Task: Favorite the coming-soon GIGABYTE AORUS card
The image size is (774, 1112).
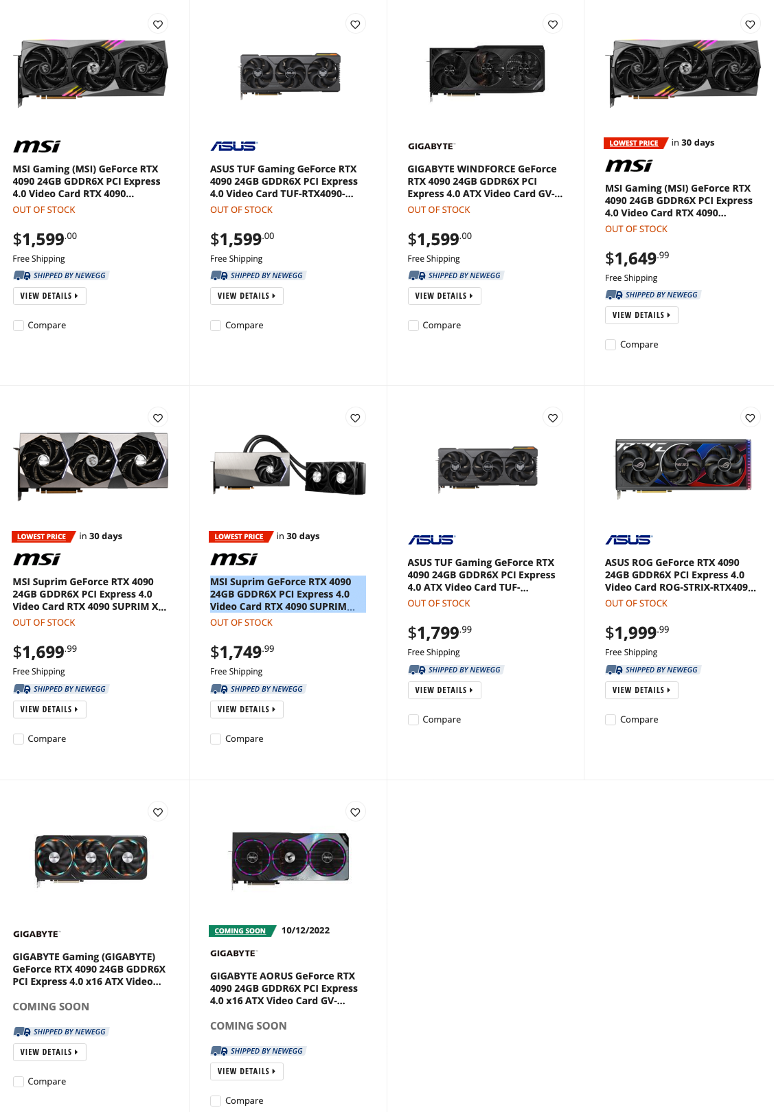Action: [355, 811]
